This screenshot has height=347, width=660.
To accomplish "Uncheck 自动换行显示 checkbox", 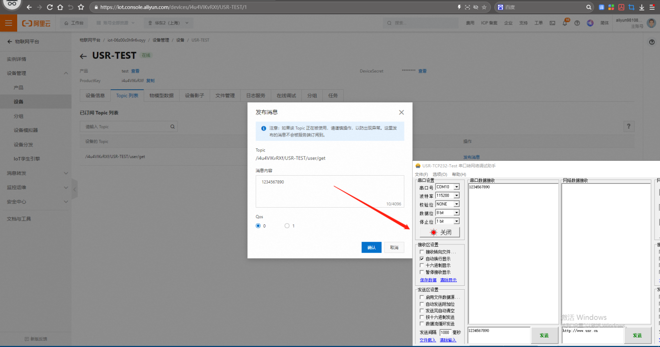I will pyautogui.click(x=421, y=259).
